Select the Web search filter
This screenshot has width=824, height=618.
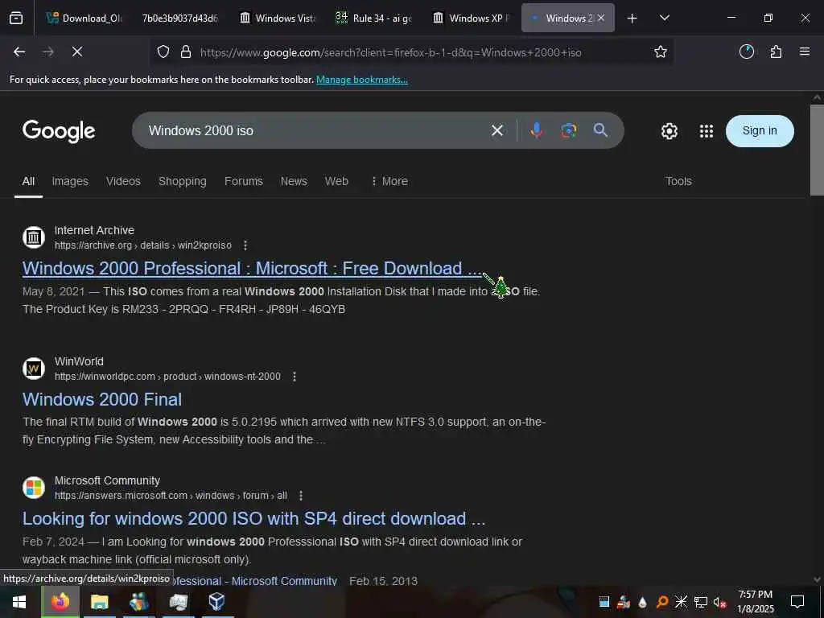[336, 181]
